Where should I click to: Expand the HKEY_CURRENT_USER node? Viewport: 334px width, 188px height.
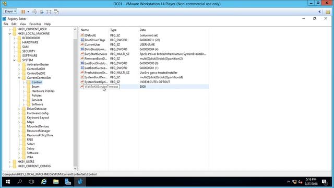[9, 29]
